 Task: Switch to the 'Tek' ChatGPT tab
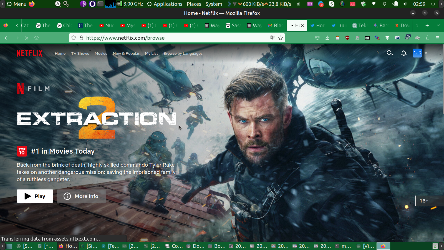coord(360,26)
